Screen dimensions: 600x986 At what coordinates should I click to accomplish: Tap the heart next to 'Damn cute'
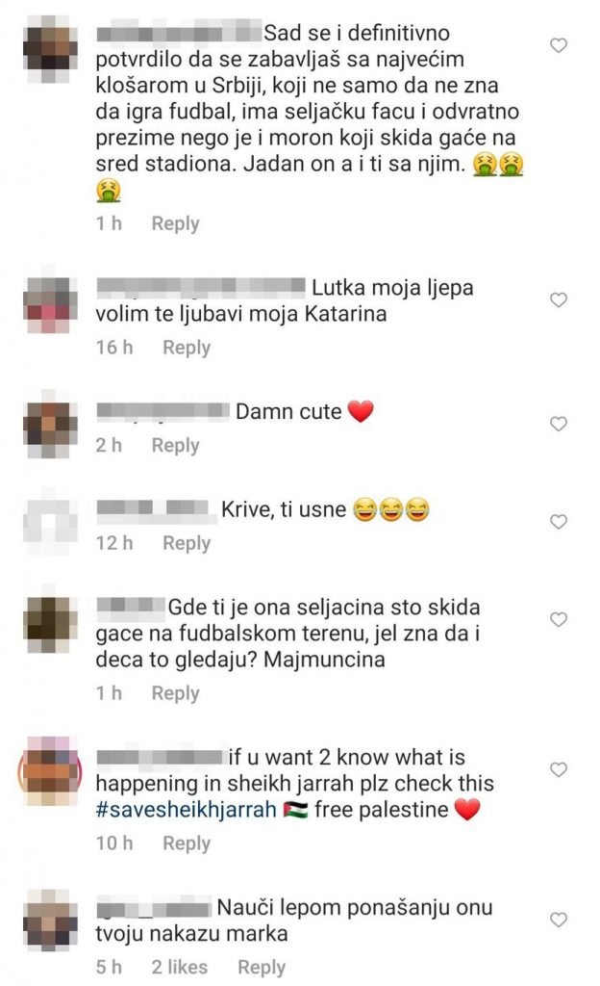pos(558,424)
